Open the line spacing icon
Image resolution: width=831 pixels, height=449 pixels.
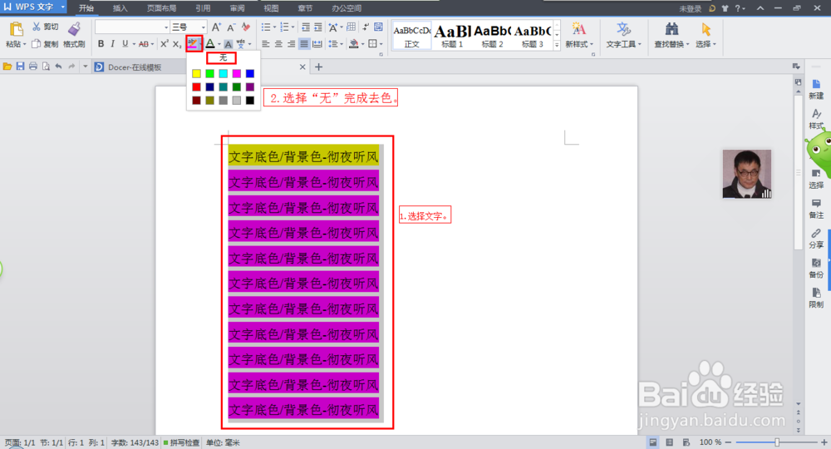(x=333, y=44)
